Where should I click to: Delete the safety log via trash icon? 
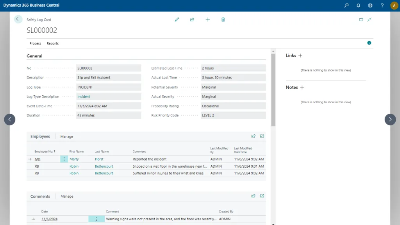(x=223, y=19)
